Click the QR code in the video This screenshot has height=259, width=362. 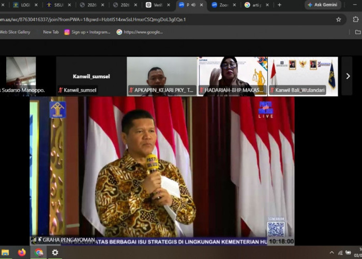276,229
